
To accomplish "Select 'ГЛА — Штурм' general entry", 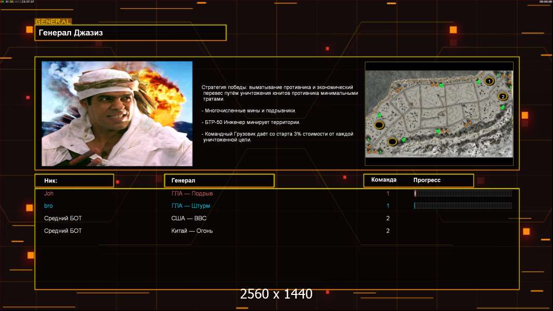I will coord(190,206).
